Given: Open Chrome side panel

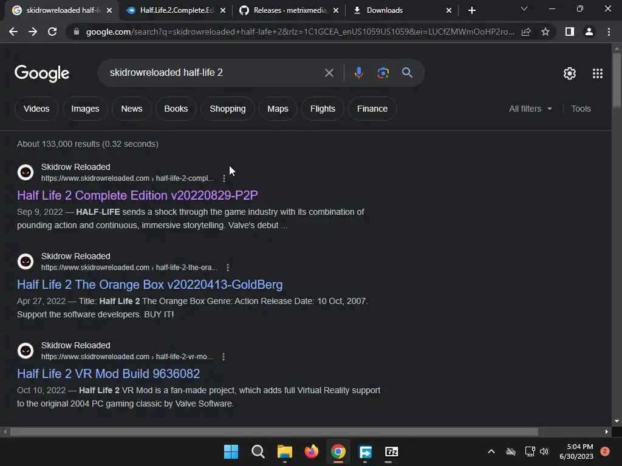Looking at the screenshot, I should point(570,32).
